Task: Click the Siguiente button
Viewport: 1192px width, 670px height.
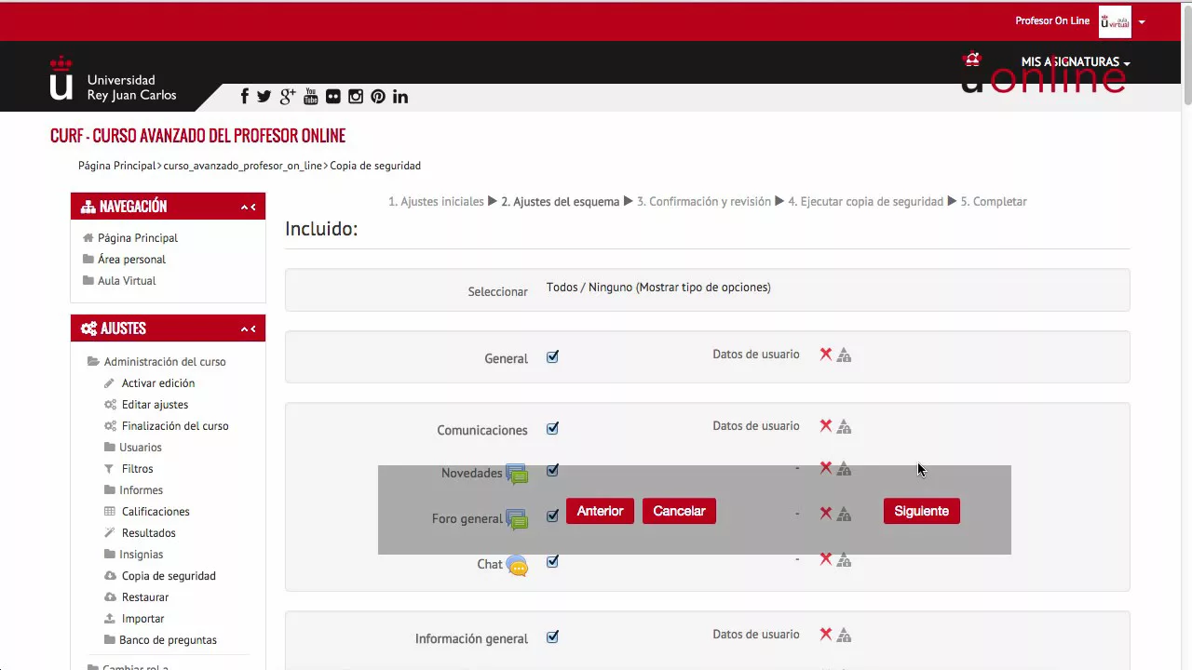Action: 921,511
